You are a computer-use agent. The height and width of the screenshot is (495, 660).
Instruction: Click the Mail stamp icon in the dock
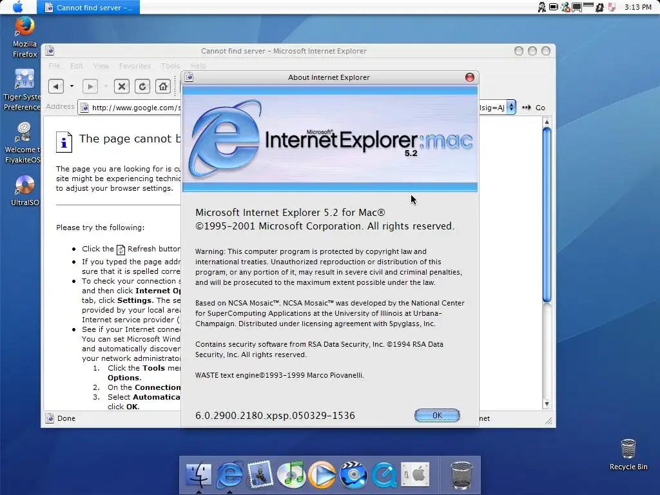tap(260, 474)
